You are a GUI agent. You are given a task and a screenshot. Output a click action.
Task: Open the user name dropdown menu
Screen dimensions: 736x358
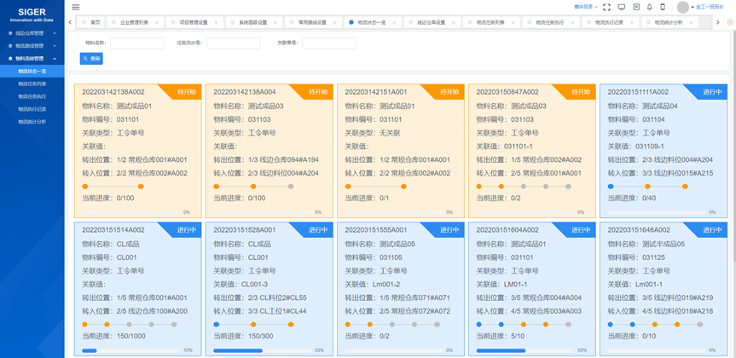coord(708,7)
